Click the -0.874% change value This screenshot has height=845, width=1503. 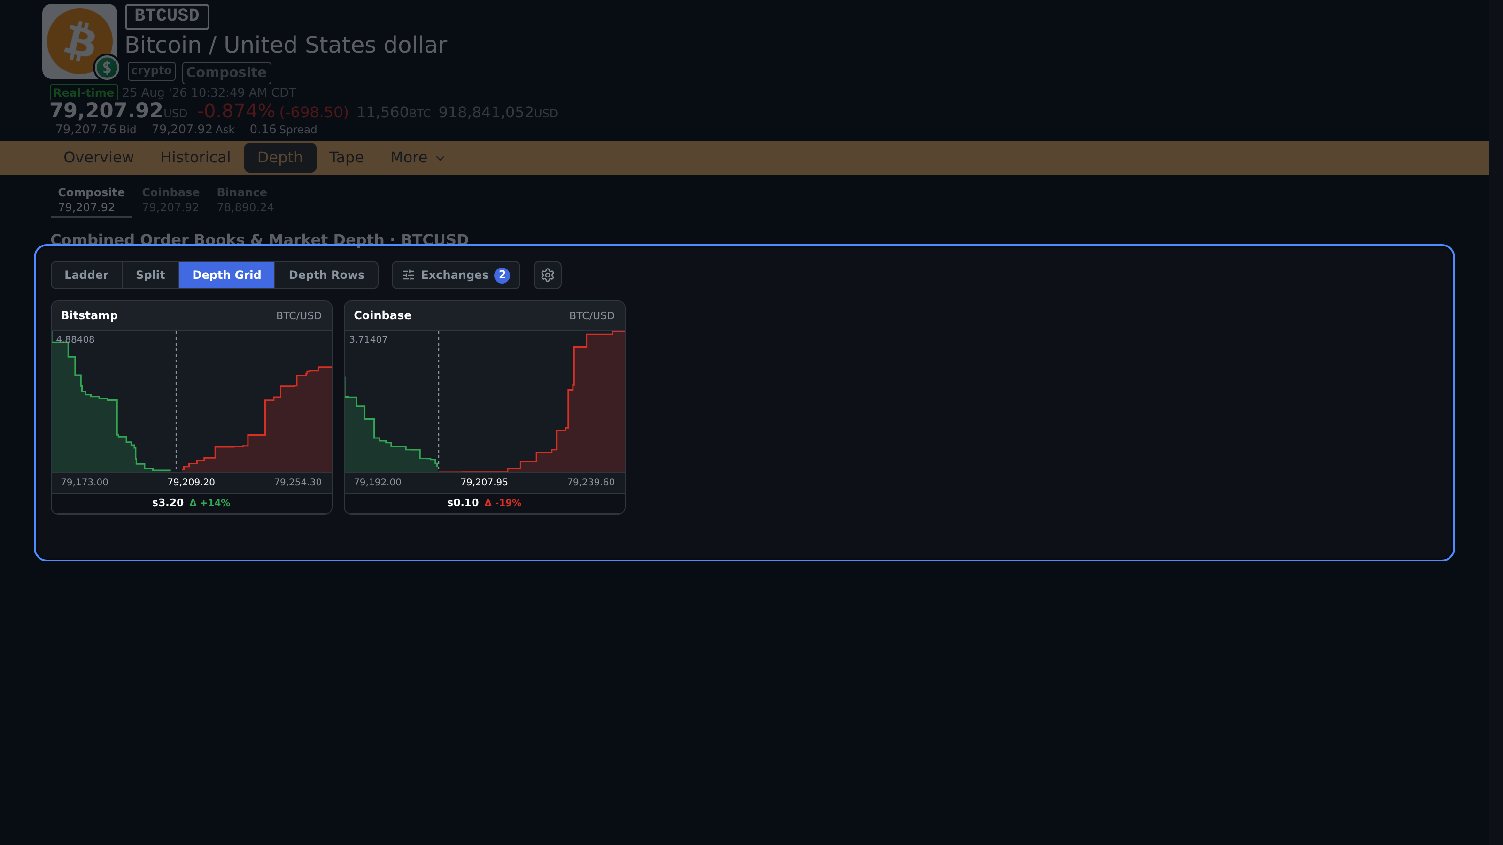click(x=236, y=111)
